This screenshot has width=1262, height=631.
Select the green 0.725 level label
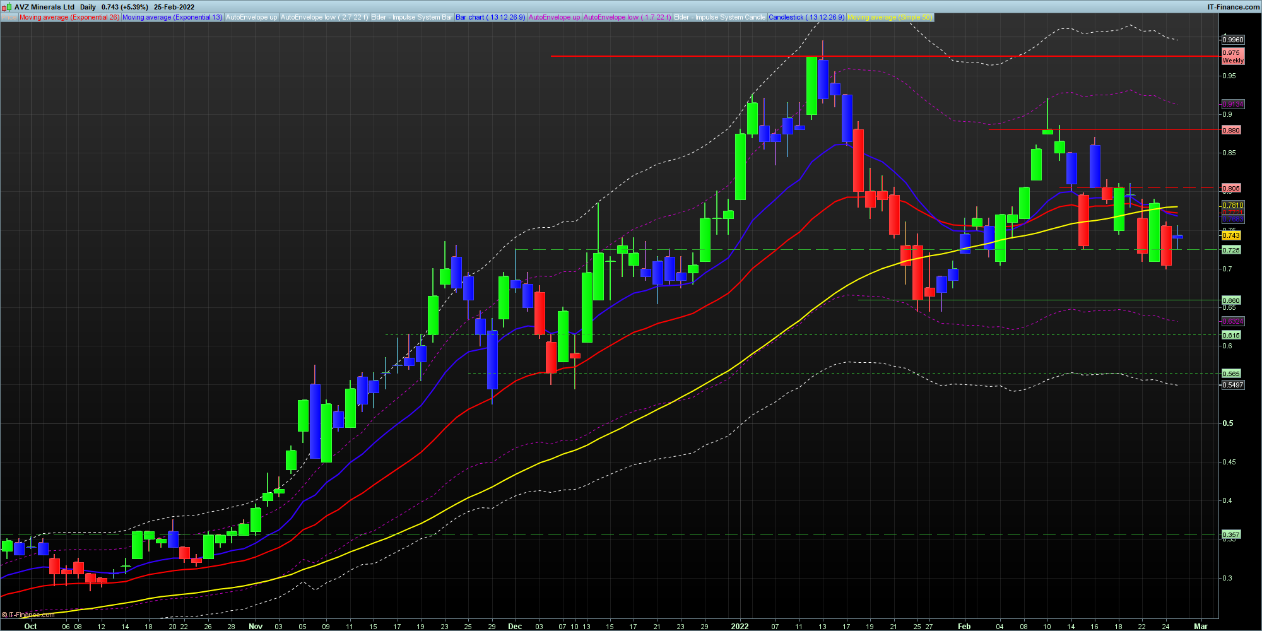tap(1231, 250)
